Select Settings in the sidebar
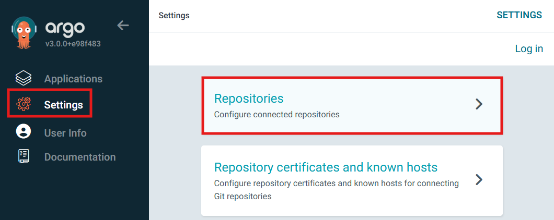The height and width of the screenshot is (220, 554). (x=64, y=105)
